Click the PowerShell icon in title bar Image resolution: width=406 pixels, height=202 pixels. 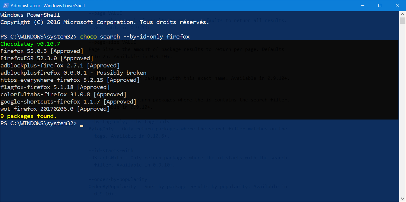pos(5,5)
